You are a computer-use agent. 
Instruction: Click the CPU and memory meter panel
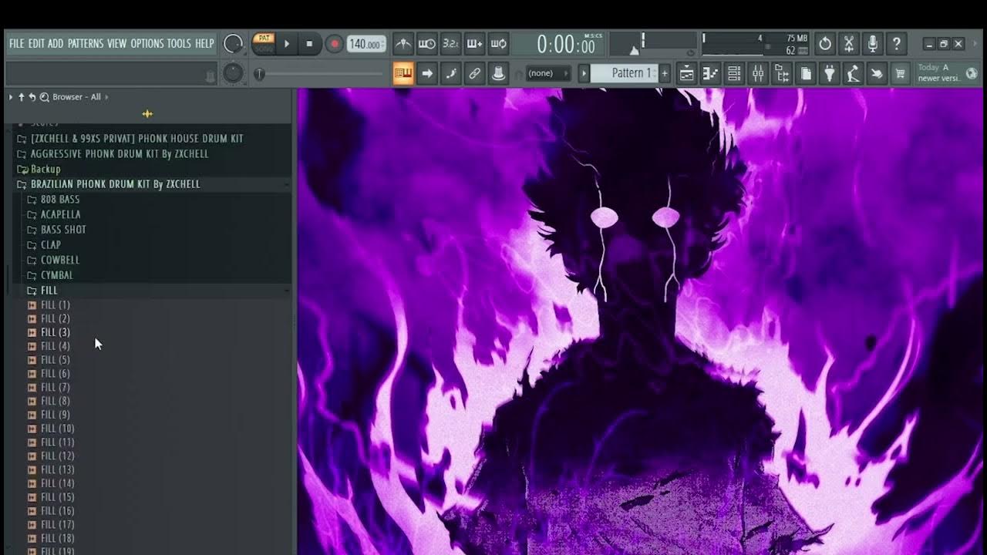click(755, 44)
